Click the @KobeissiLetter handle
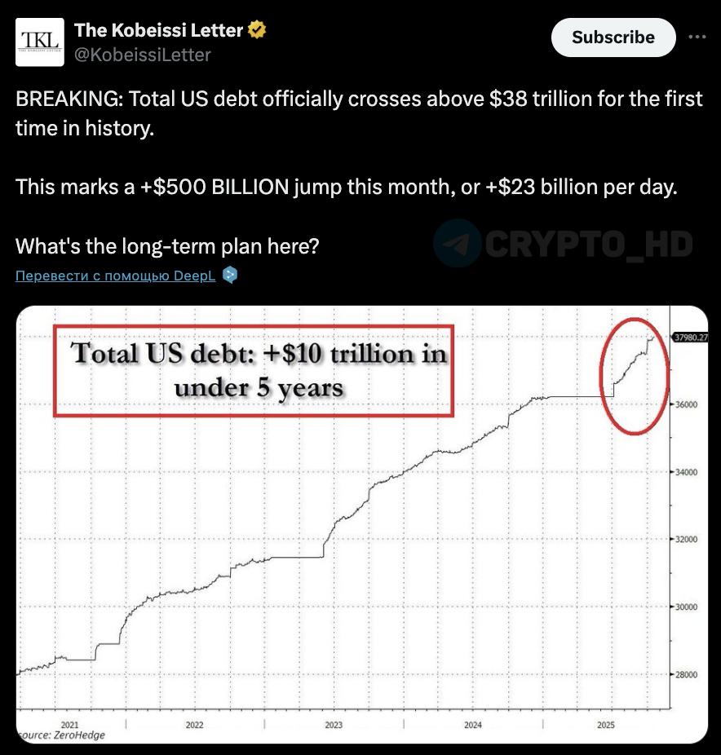The width and height of the screenshot is (721, 755). coord(143,55)
